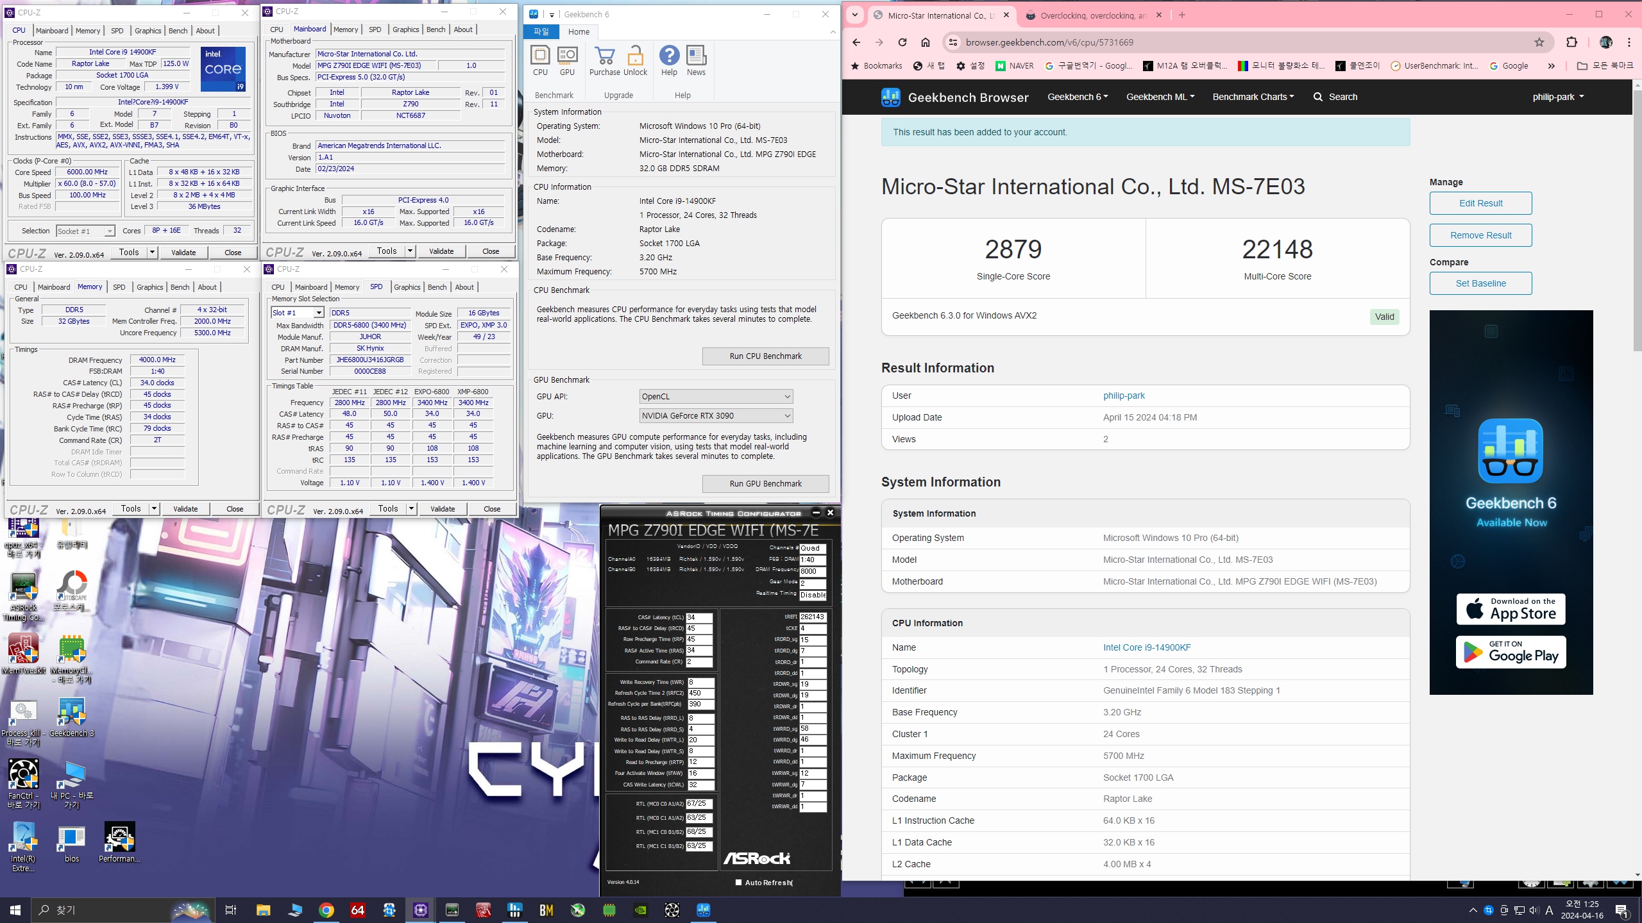The image size is (1642, 923).
Task: Show hidden bookmarks with the overflow chevron
Action: coord(1551,66)
